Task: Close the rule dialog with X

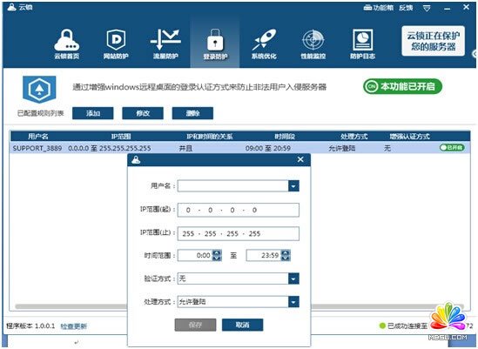Action: point(300,159)
